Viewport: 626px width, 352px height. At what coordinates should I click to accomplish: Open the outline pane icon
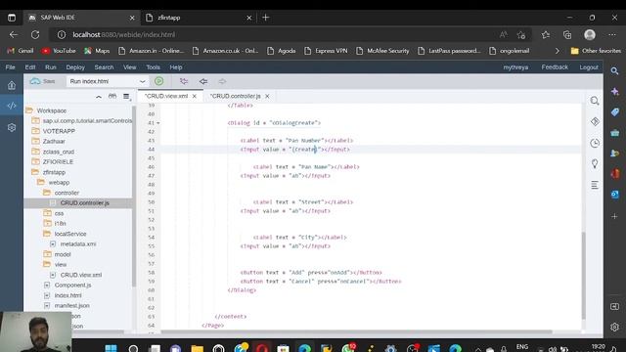coord(595,185)
